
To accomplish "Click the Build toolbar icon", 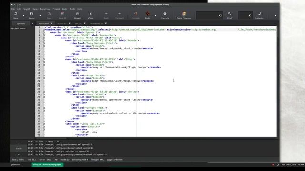I will [147, 15].
